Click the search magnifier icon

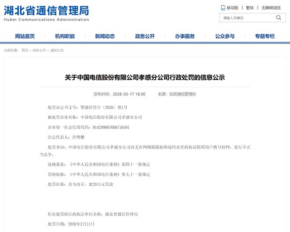coord(279,18)
